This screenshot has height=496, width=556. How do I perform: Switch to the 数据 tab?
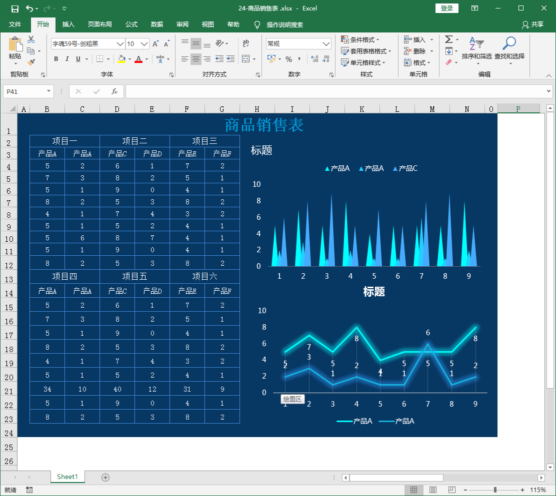(157, 24)
